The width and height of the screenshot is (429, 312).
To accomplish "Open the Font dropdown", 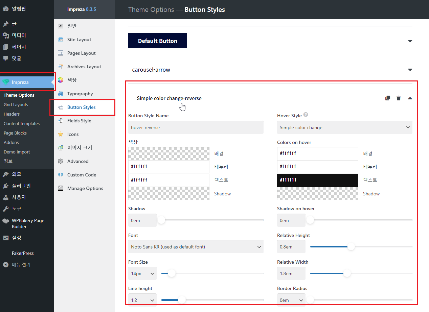I will pos(196,247).
